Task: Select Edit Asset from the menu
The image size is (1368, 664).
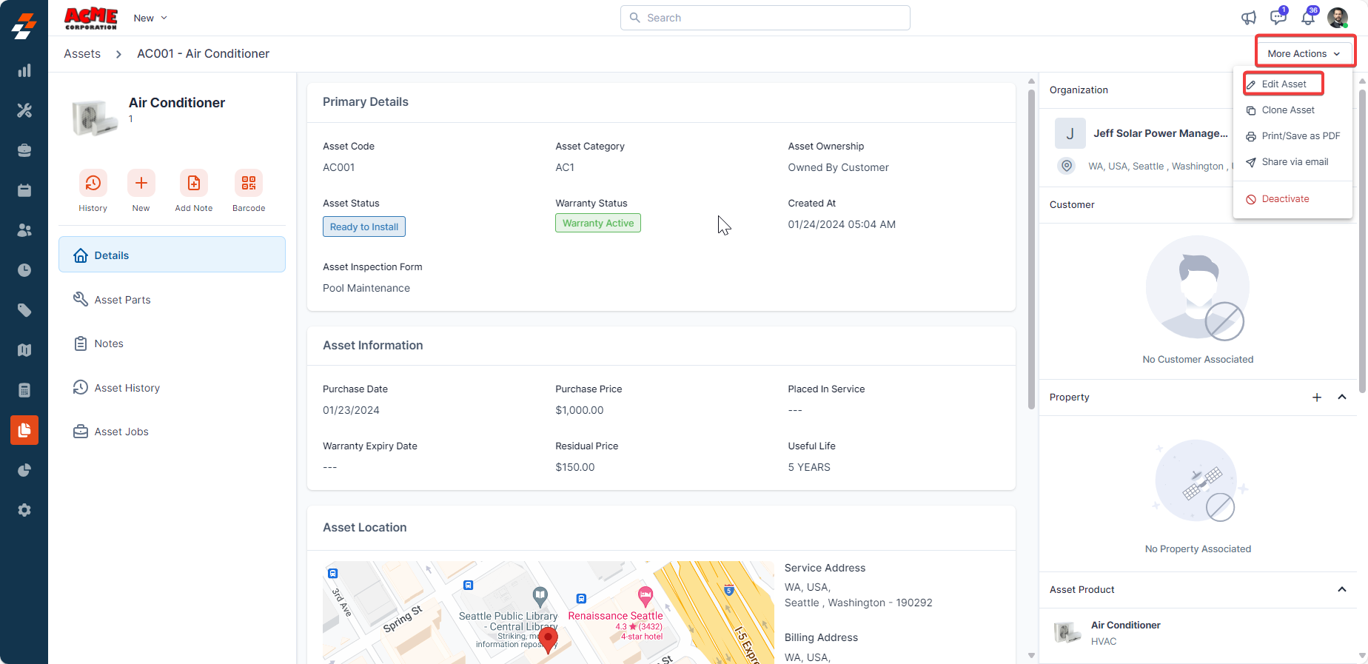Action: pos(1284,84)
